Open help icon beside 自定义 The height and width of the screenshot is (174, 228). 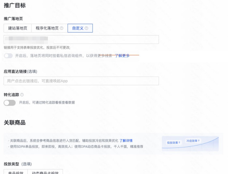coord(86,28)
